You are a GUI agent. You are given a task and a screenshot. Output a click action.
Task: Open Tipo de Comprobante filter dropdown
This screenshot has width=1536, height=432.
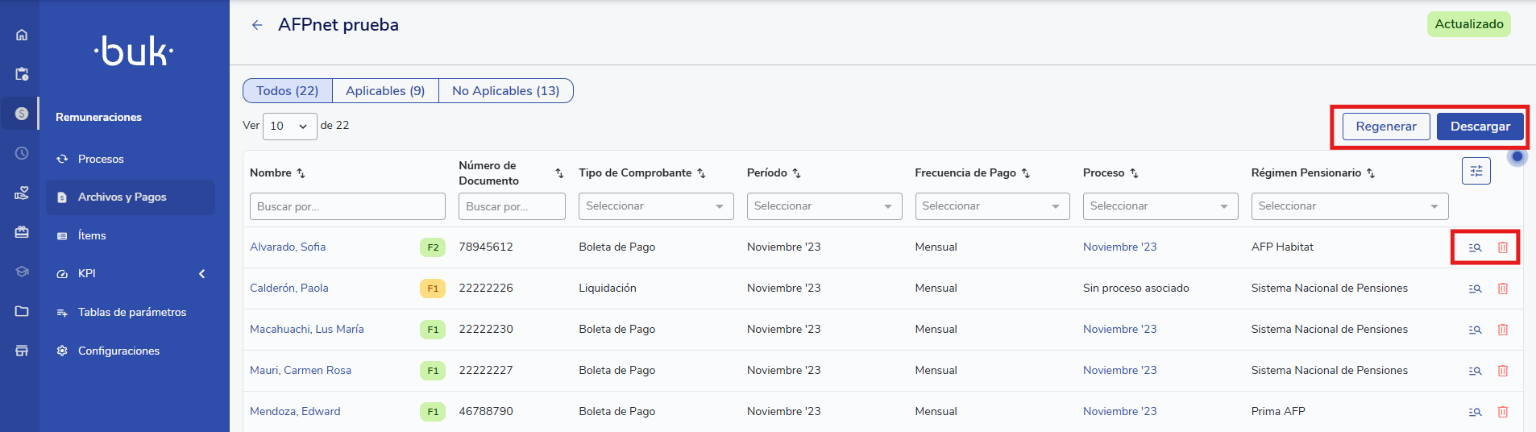click(x=655, y=206)
